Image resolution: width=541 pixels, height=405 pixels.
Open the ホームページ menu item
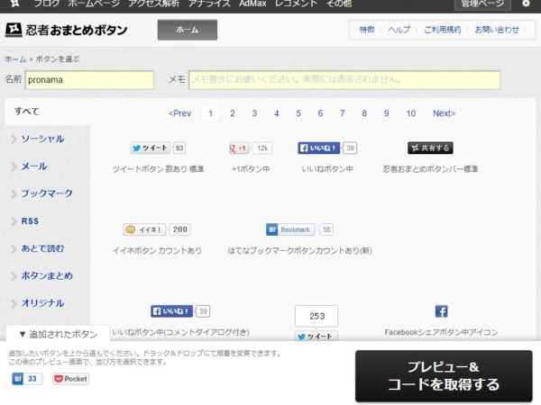point(94,4)
